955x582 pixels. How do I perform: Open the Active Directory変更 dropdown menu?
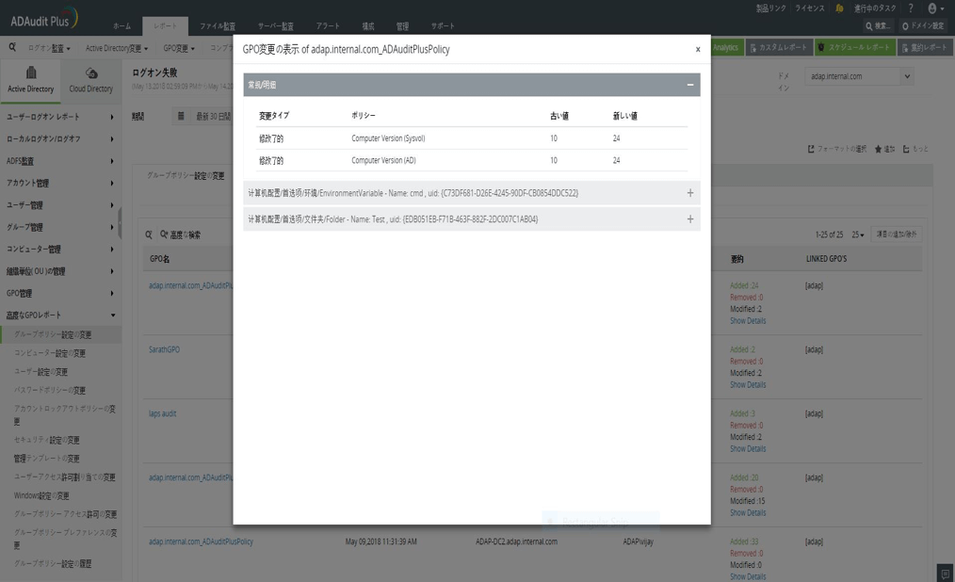point(117,48)
